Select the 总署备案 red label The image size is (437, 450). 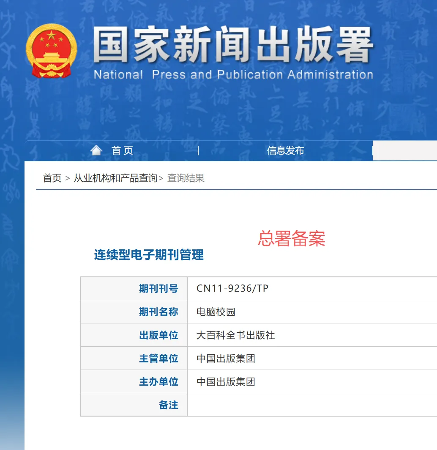pyautogui.click(x=292, y=238)
